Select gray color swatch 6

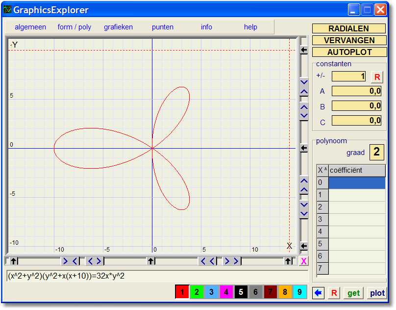point(255,292)
